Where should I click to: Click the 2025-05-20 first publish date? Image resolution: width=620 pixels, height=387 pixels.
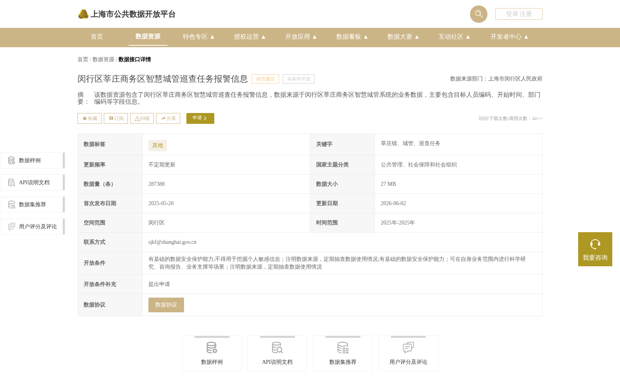click(x=161, y=204)
